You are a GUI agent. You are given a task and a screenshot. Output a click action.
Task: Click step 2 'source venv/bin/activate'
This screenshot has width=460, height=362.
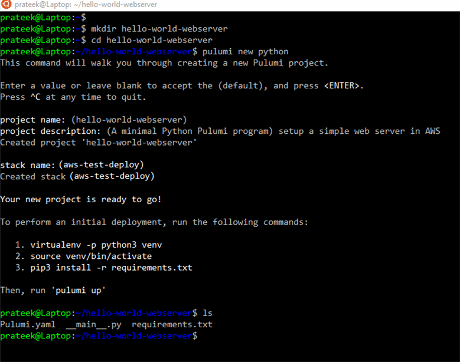tap(90, 256)
